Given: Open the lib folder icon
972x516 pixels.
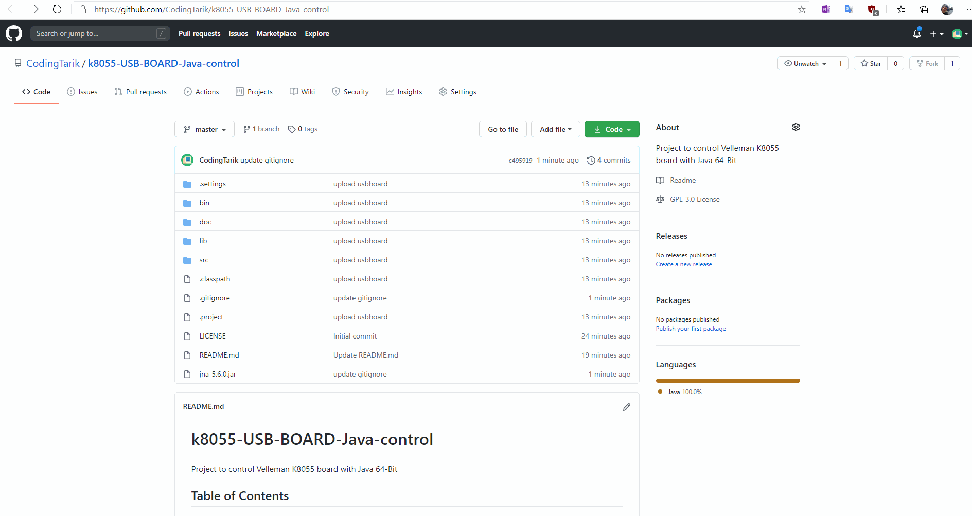Looking at the screenshot, I should 187,241.
